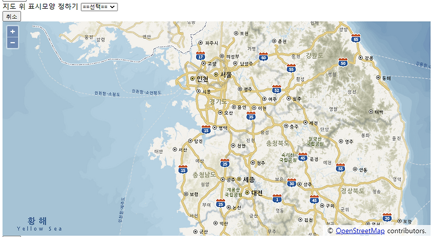This screenshot has height=237, width=434.
Task: Click the 포항 city label
Action: coord(407,221)
